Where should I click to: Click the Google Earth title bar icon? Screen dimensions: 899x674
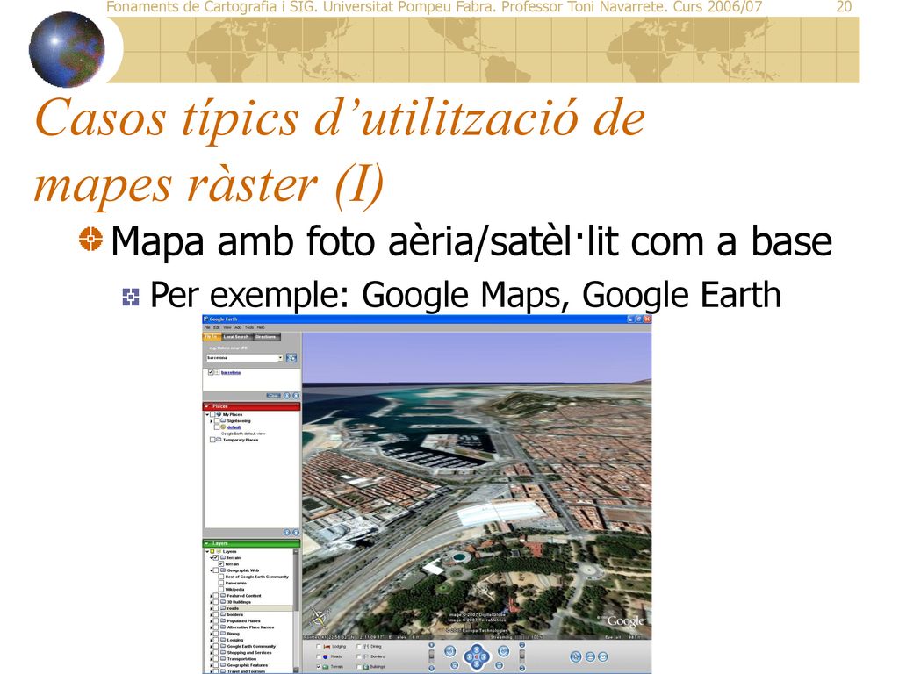coord(205,319)
